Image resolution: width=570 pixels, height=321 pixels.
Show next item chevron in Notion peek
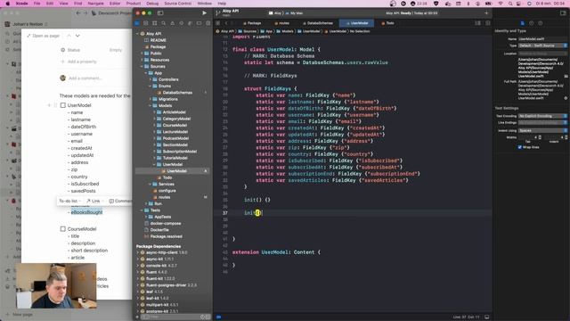pos(77,36)
